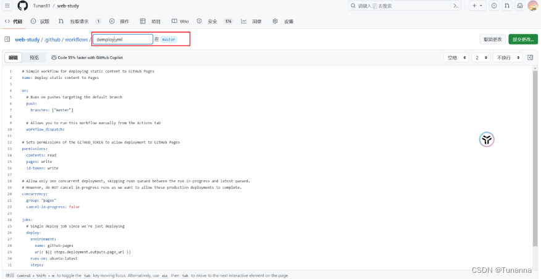Viewport: 541px width, 279px height.
Task: Select the 编辑 editor tab
Action: 13,57
